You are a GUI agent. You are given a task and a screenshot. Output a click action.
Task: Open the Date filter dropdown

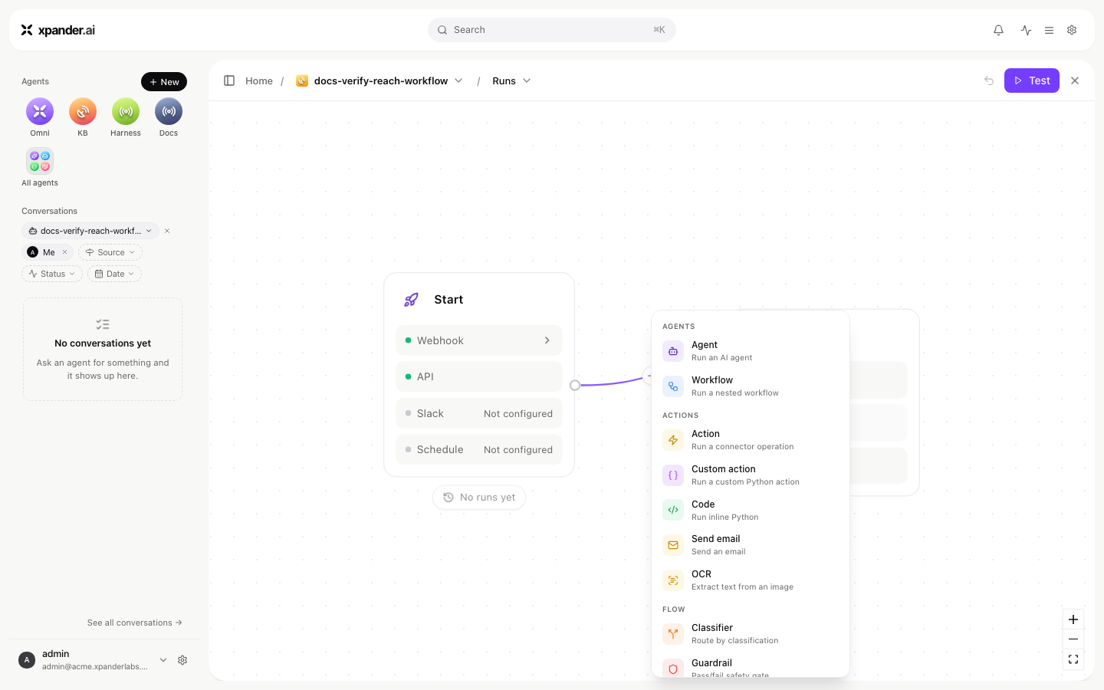tap(114, 274)
